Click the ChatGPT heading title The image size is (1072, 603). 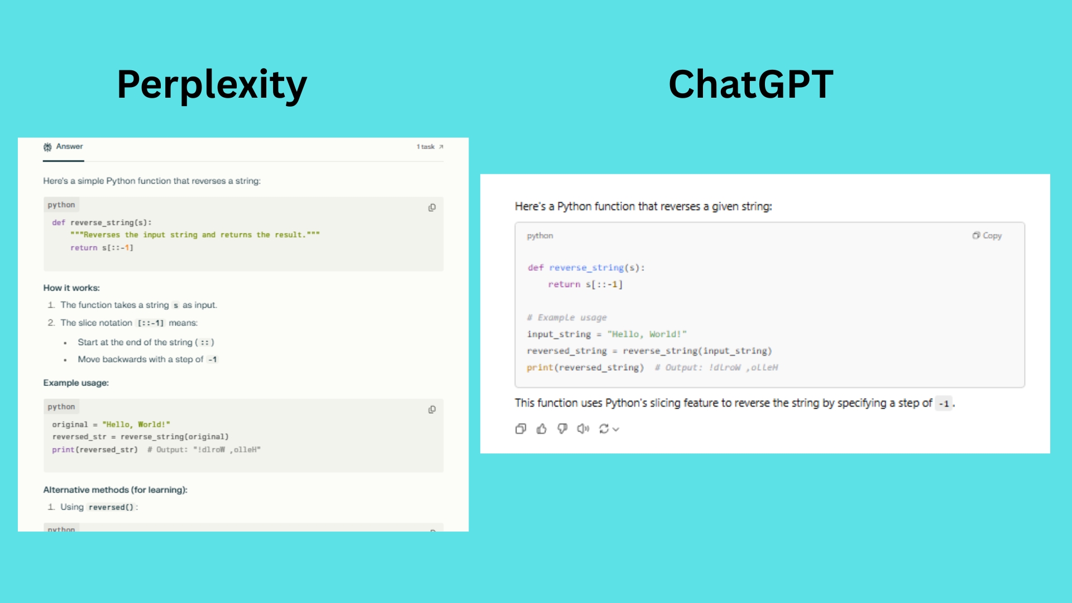click(750, 84)
